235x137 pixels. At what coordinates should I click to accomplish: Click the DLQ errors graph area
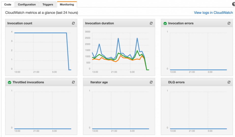tap(198, 110)
